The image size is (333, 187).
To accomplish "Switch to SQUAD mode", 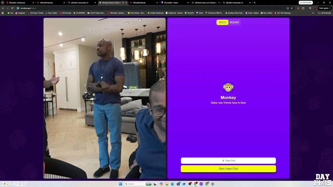I will tap(234, 22).
